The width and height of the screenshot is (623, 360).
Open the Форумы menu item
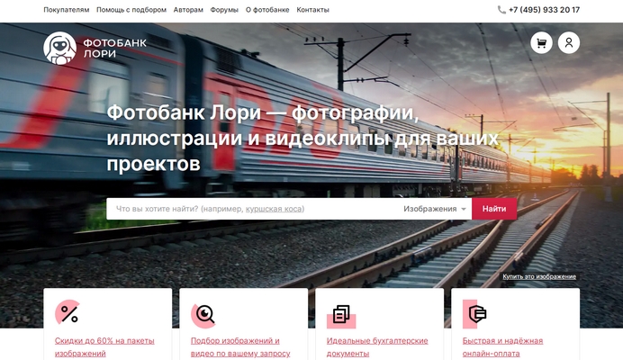tap(224, 10)
